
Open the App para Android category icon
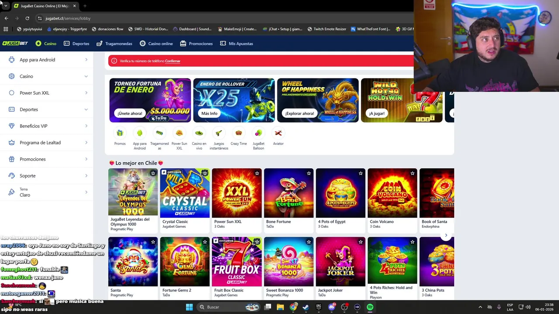[140, 133]
